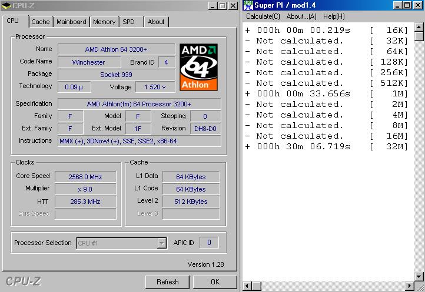
Task: Click the Specification field text
Action: tap(139, 104)
